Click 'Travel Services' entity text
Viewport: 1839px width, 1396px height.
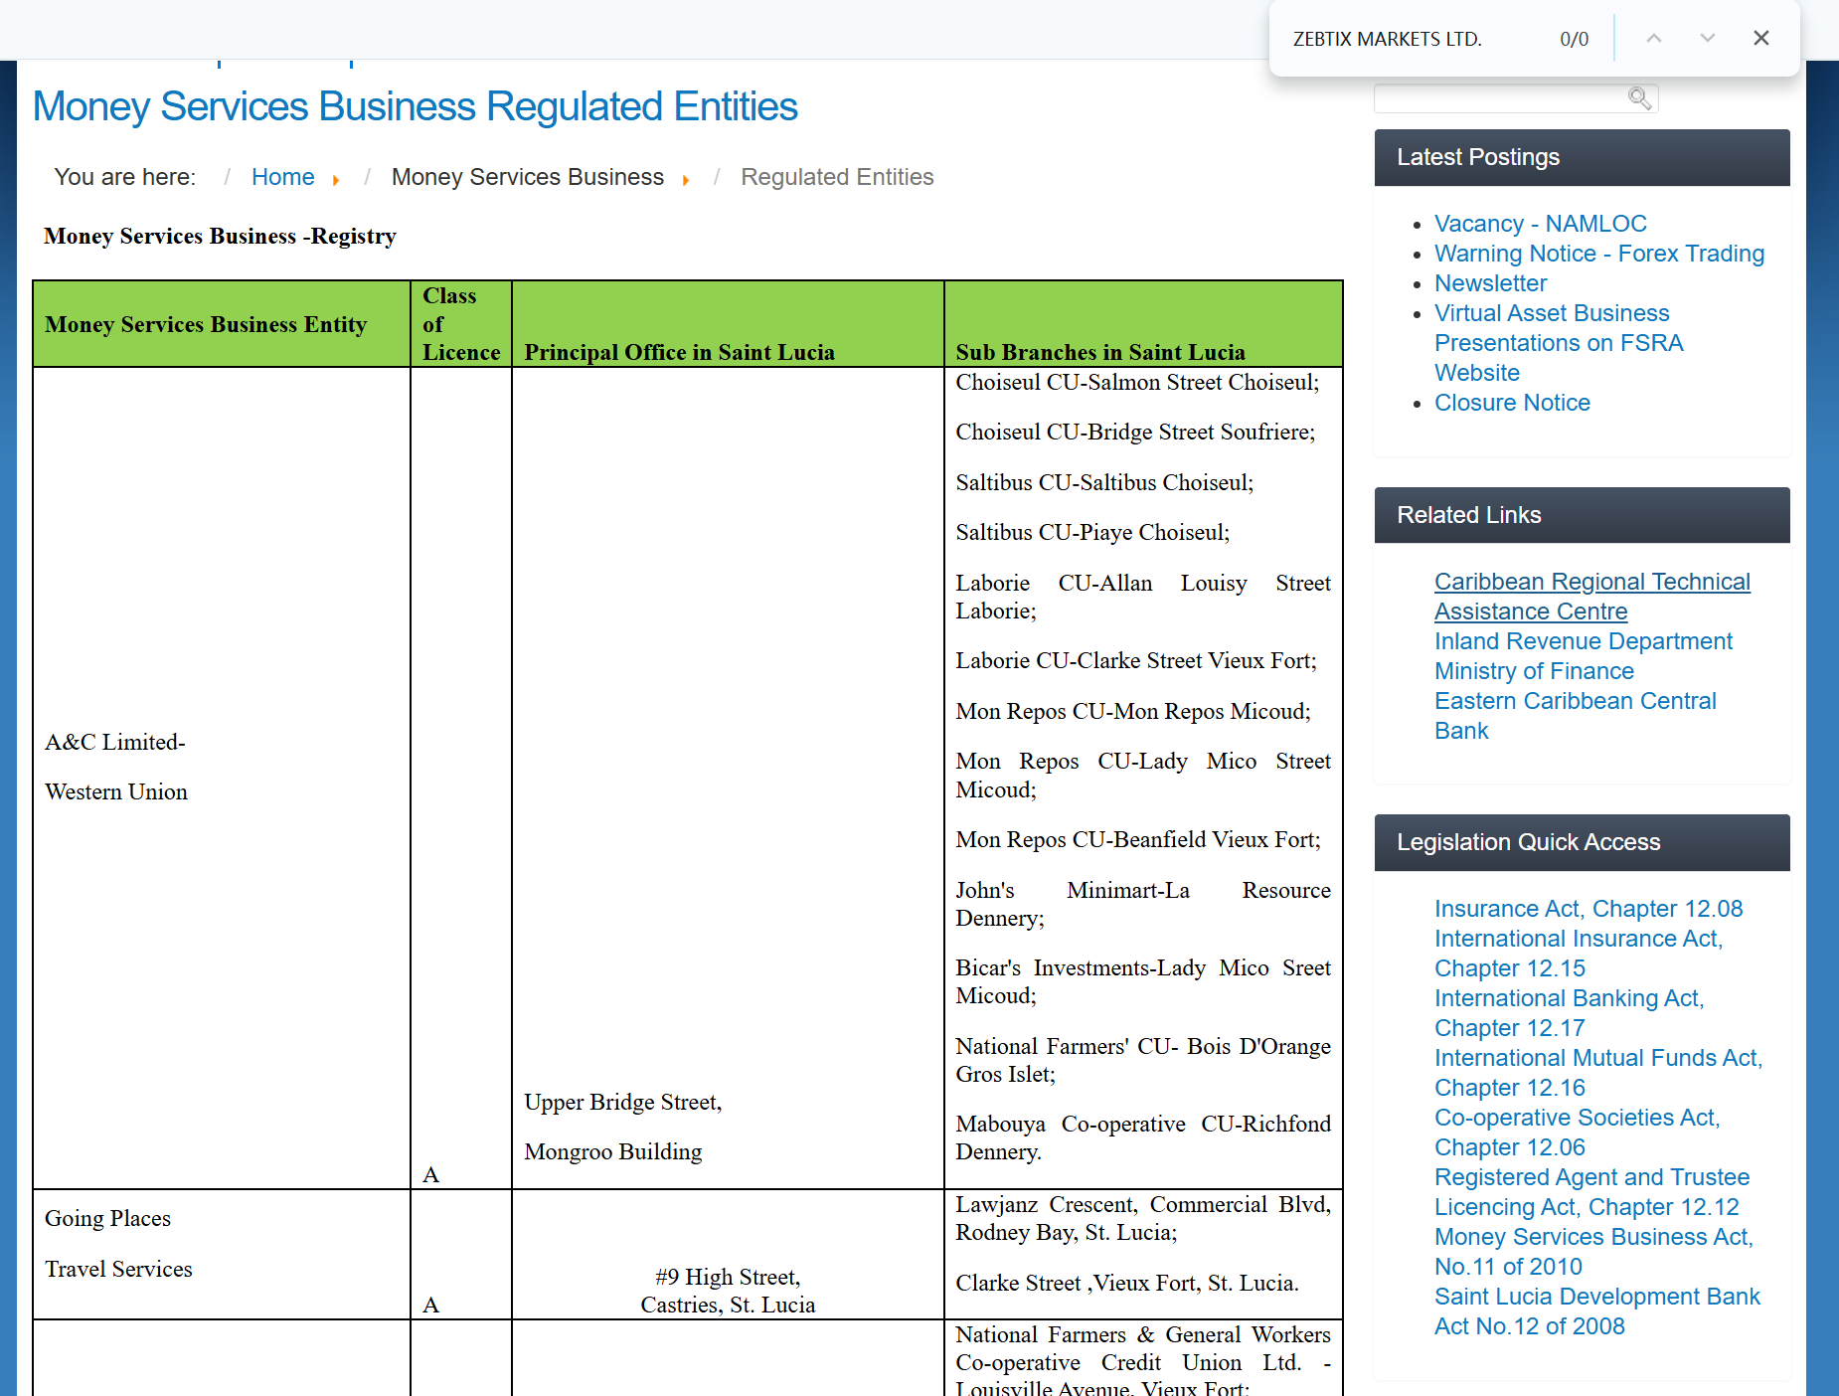118,1269
